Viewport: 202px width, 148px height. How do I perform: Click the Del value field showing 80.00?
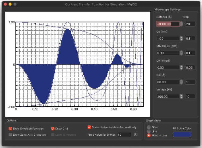pyautogui.click(x=168, y=82)
